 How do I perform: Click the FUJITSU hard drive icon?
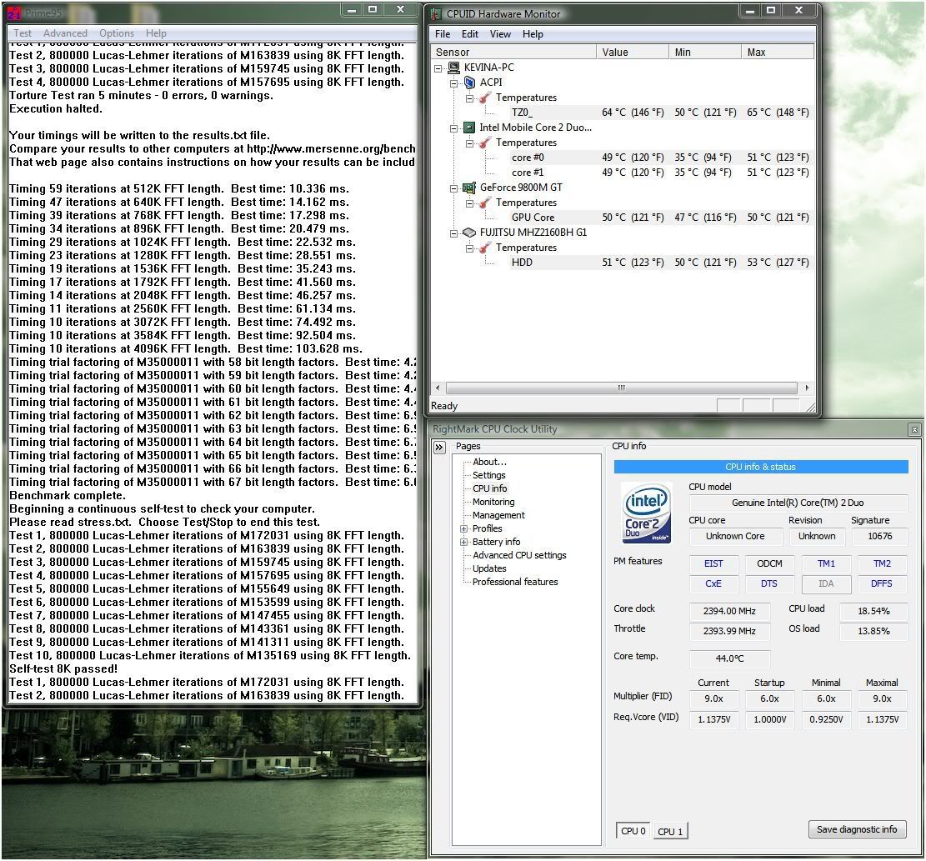tap(469, 232)
